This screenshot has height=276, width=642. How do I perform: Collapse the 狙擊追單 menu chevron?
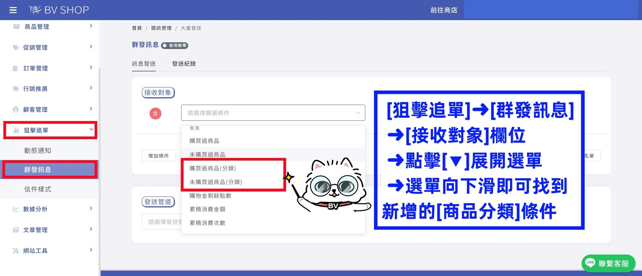pyautogui.click(x=91, y=129)
